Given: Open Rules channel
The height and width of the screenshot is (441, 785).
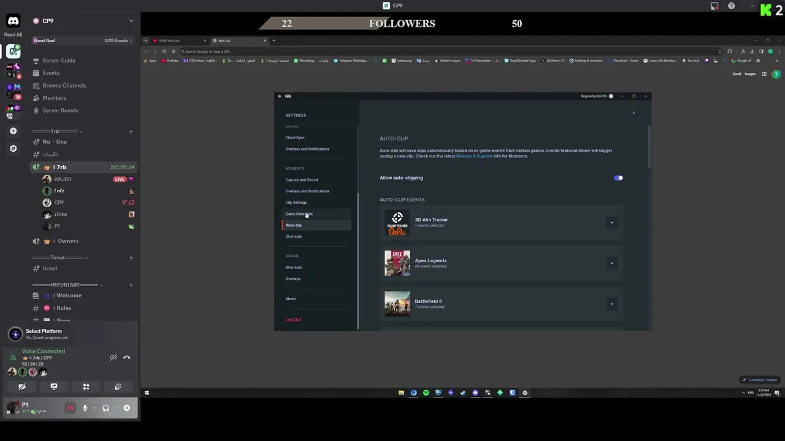Looking at the screenshot, I should (64, 308).
